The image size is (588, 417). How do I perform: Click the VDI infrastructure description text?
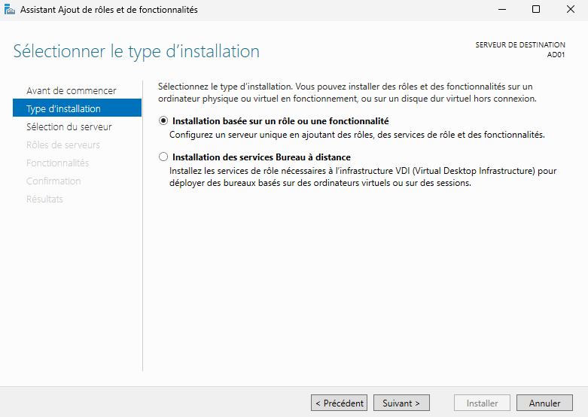362,177
